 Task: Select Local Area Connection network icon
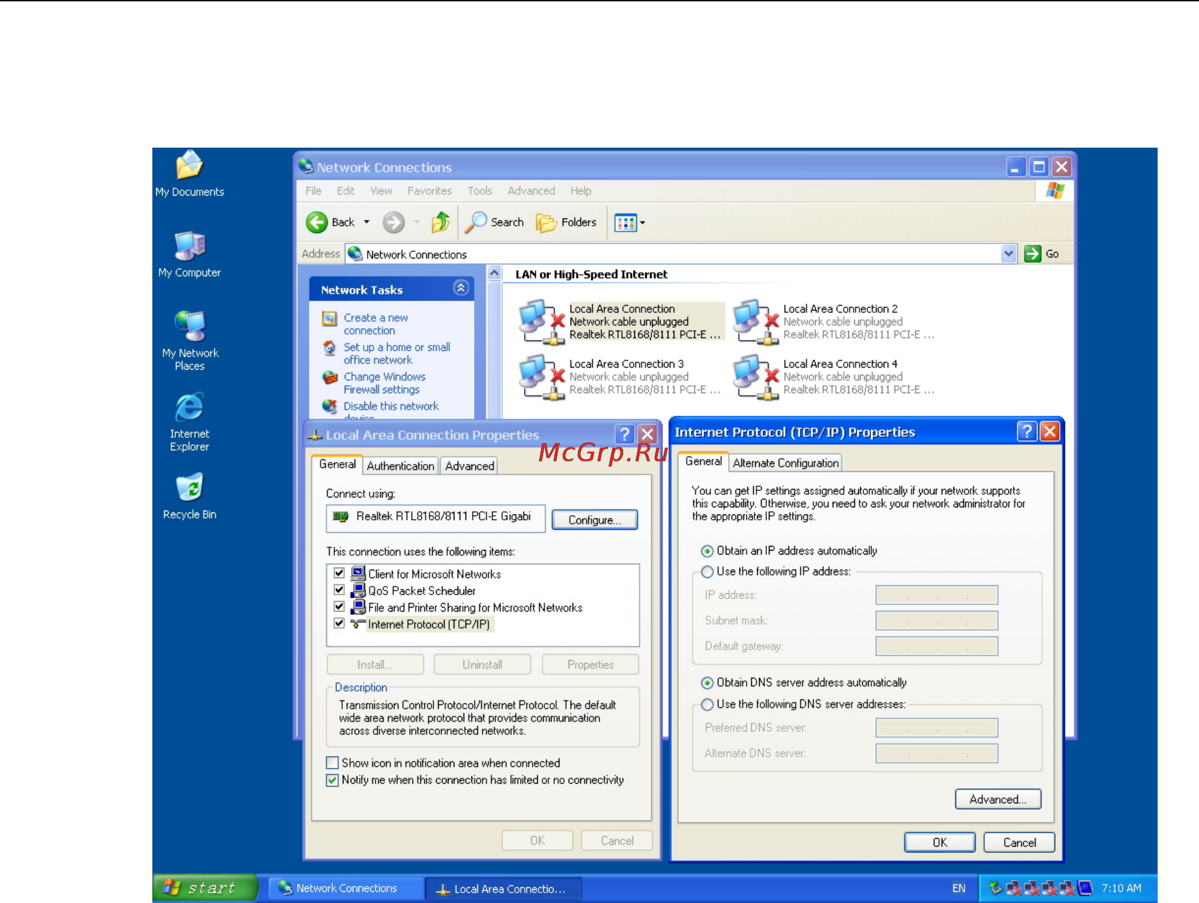click(542, 322)
